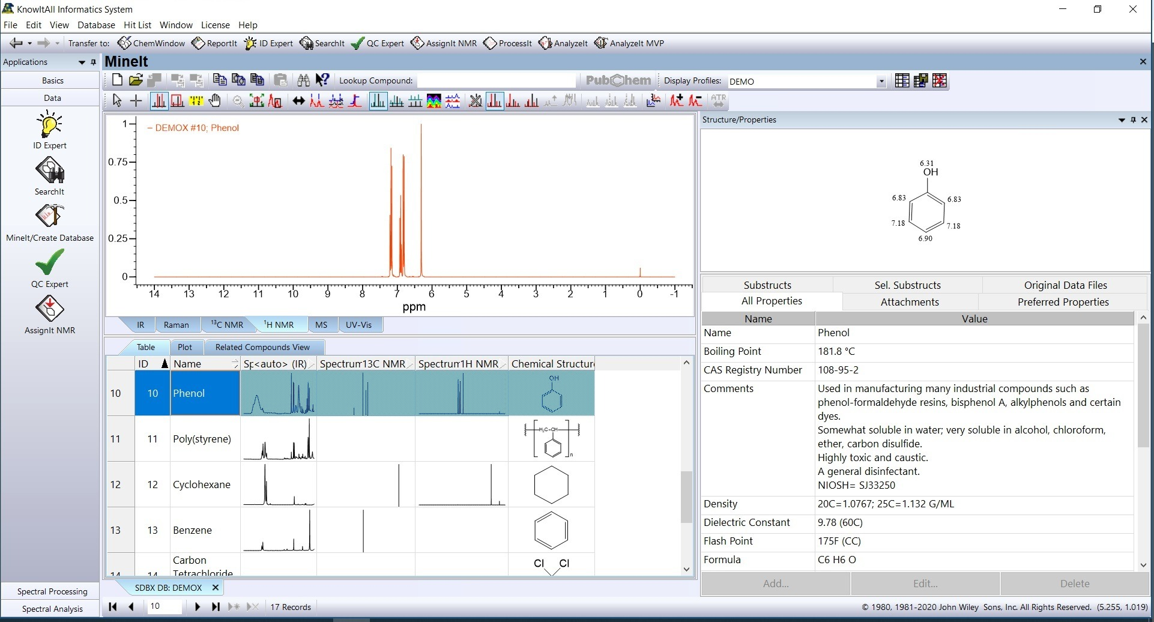
Task: Expand the back-navigation history arrow
Action: 28,43
